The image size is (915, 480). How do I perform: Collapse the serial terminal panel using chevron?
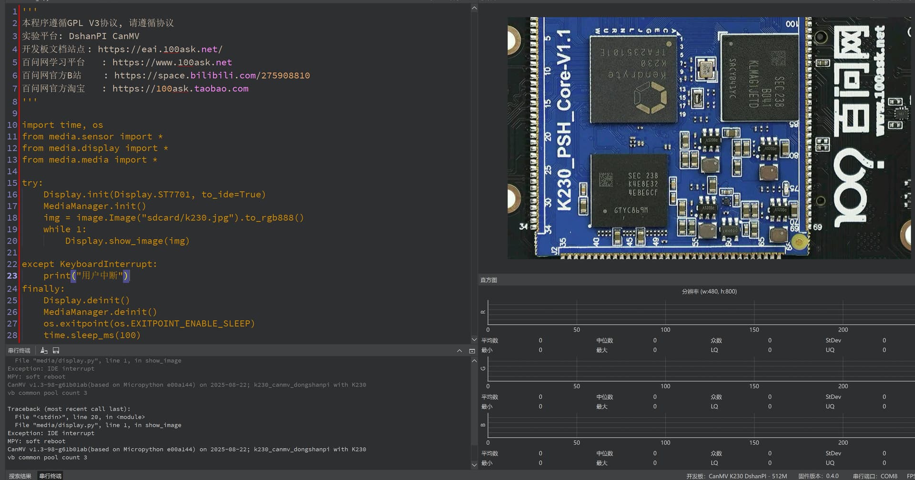click(x=459, y=351)
